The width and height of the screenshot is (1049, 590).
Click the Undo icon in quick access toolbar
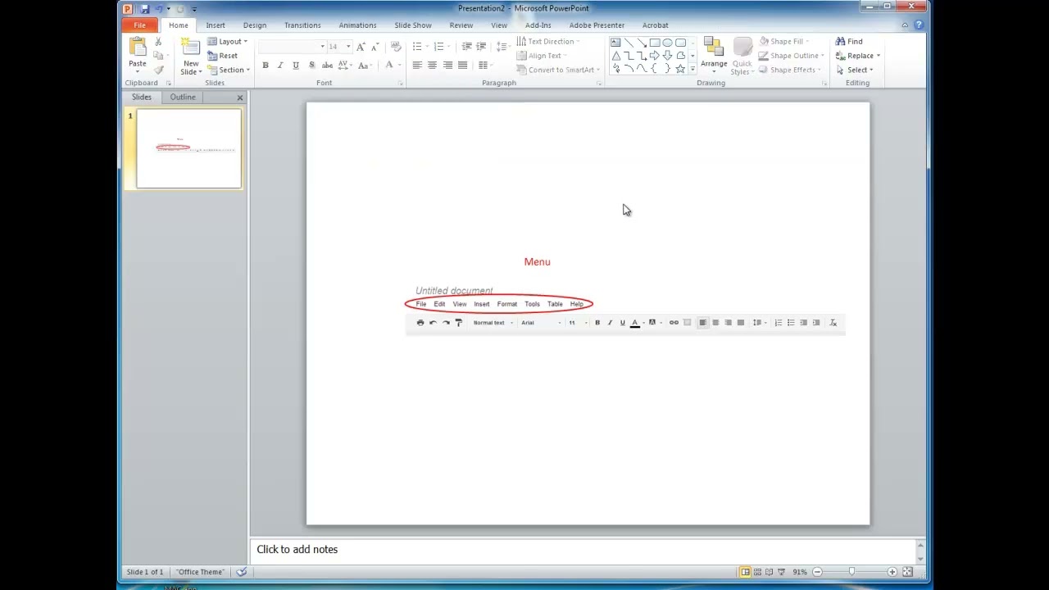click(x=159, y=9)
